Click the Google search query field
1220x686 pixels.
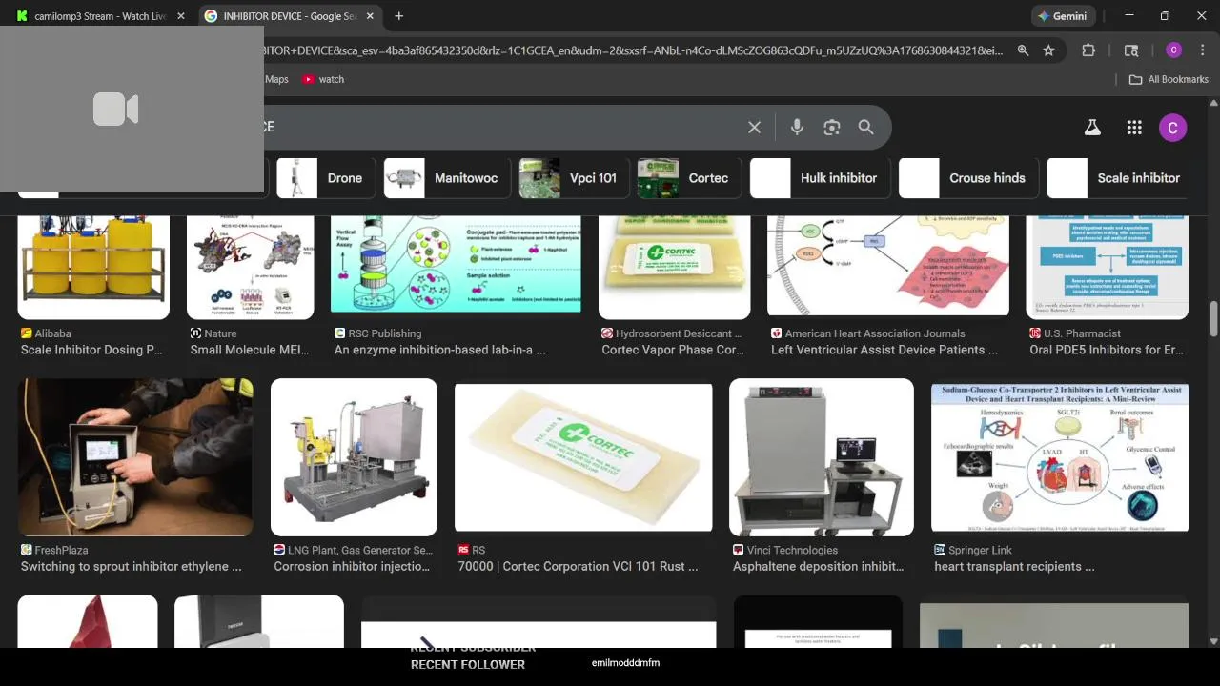coord(500,127)
